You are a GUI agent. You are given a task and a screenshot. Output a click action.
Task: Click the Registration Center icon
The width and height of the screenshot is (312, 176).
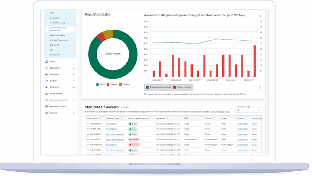(47, 107)
